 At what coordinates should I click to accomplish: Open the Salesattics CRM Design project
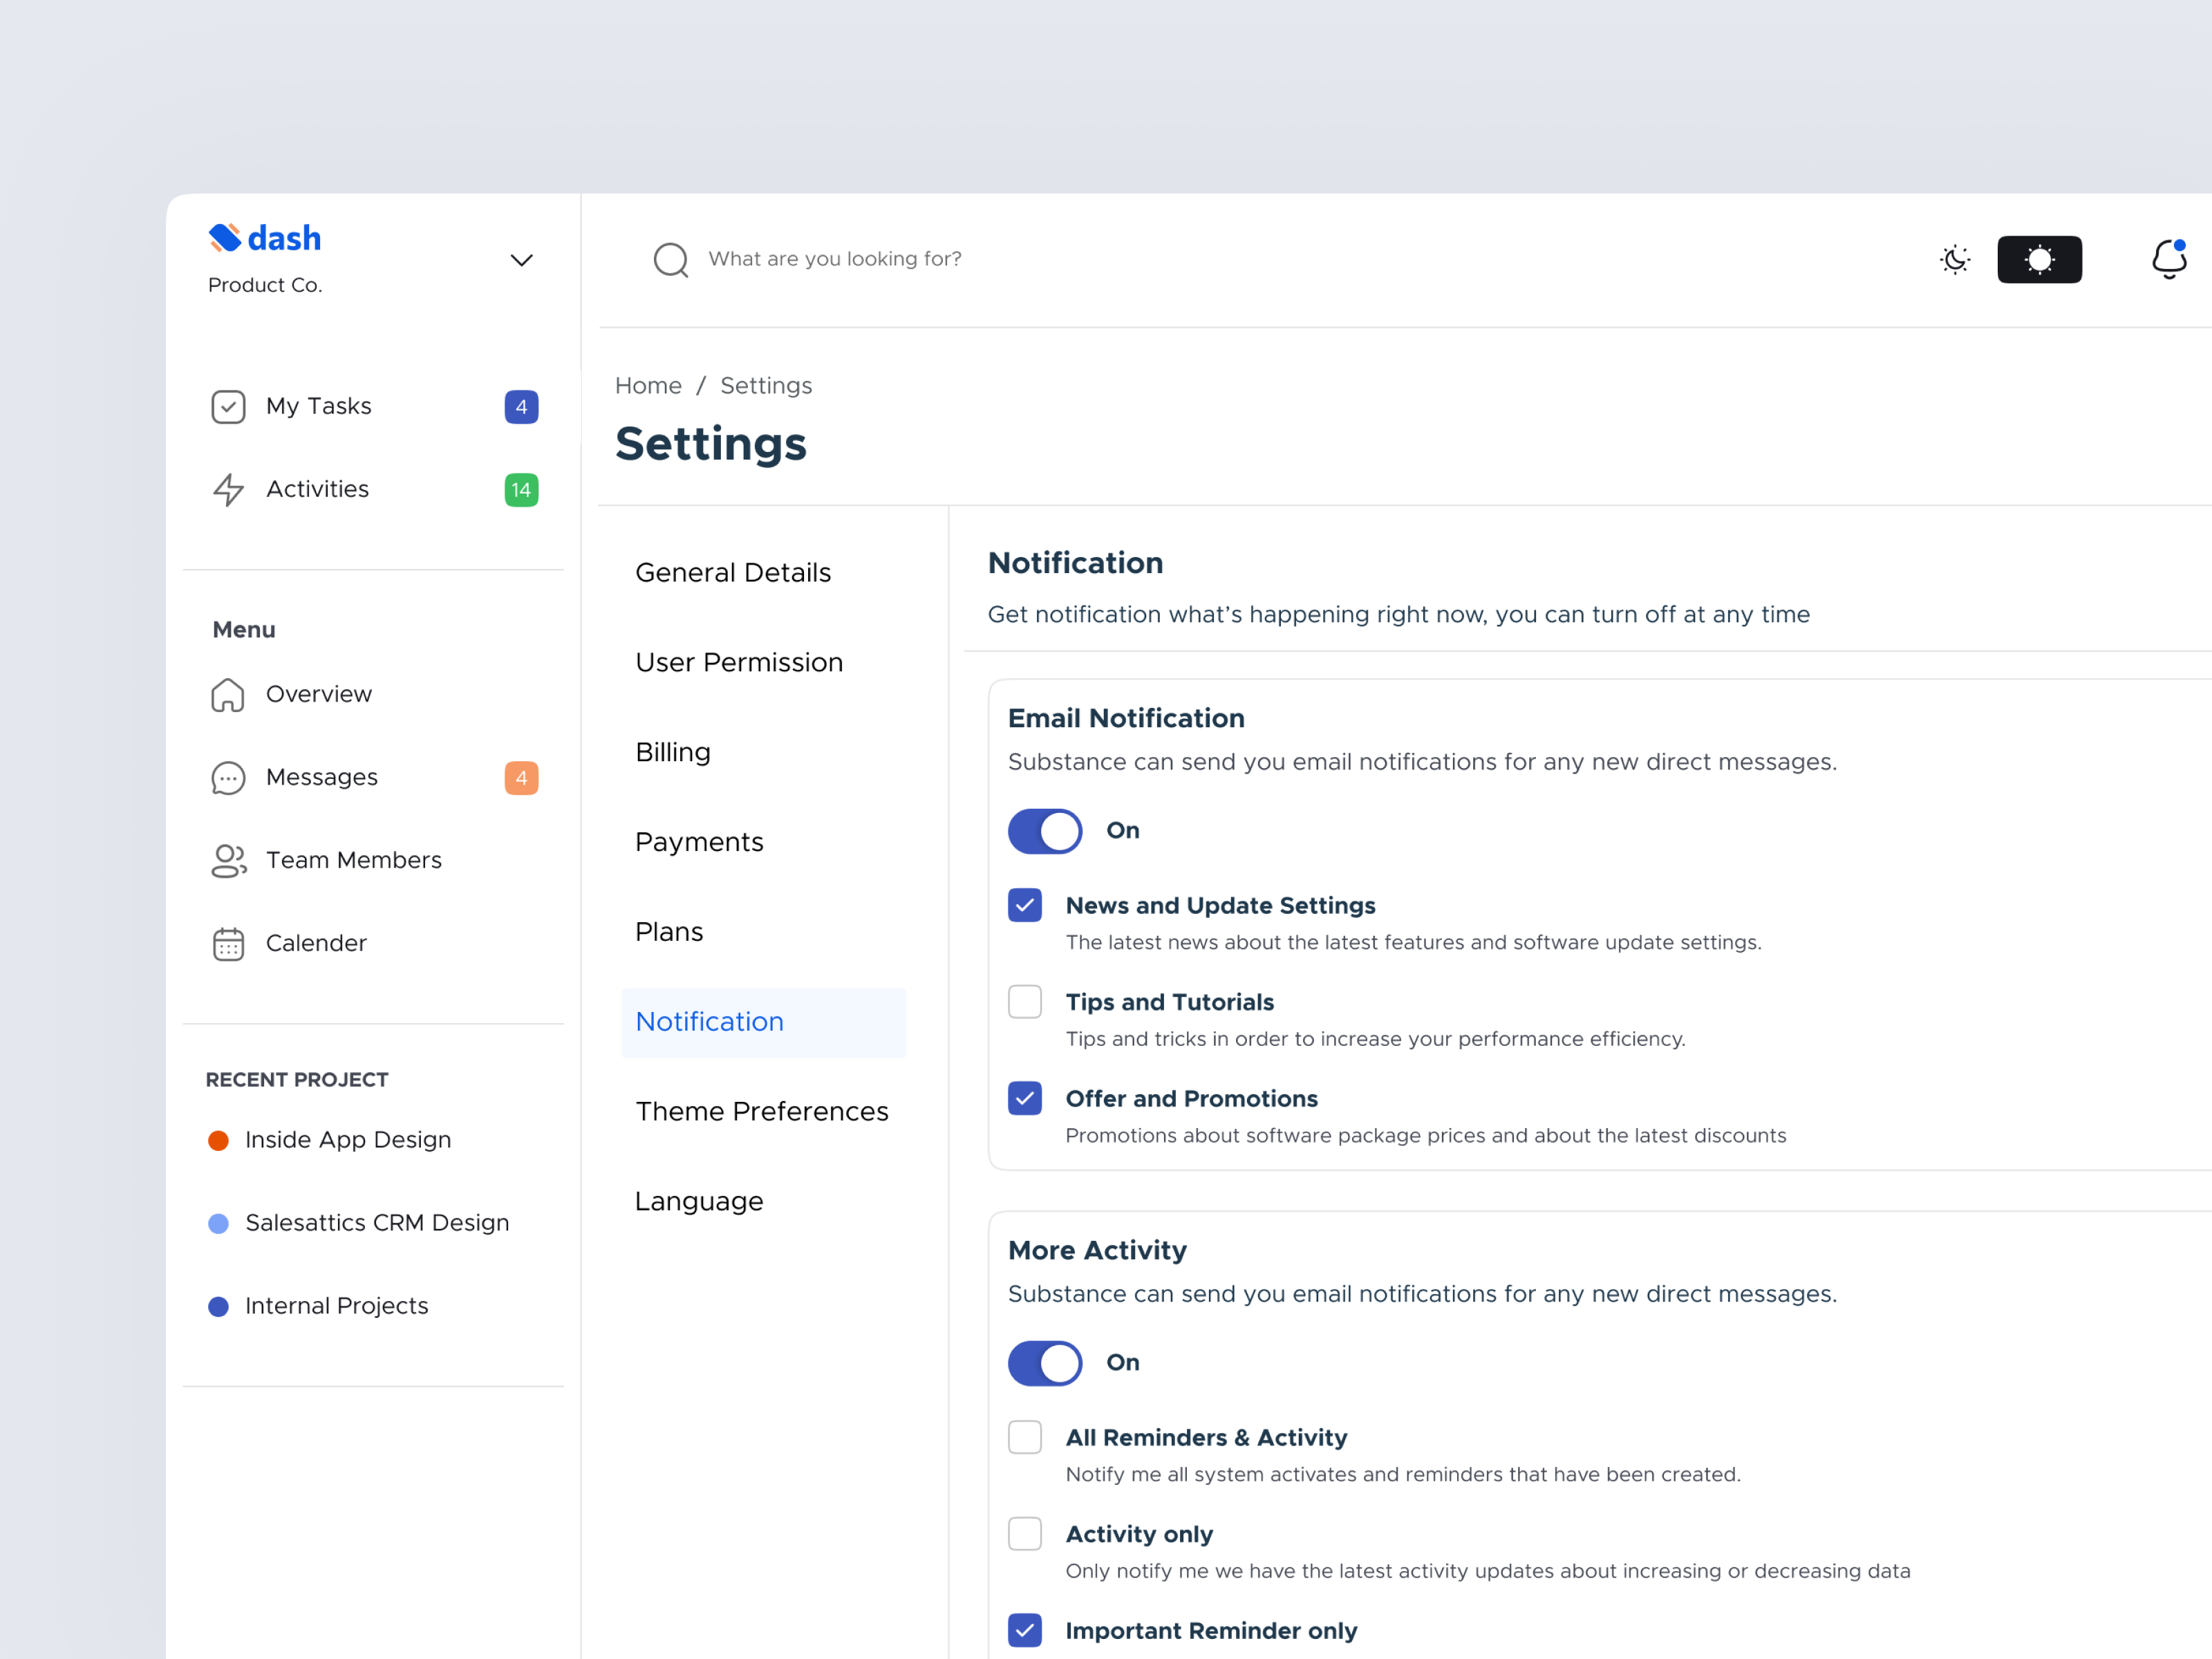pyautogui.click(x=377, y=1222)
